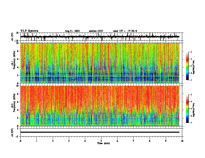This screenshot has height=158, width=205.
Task: Click the 'ch.3(V)' axis label
Action: click(12, 133)
